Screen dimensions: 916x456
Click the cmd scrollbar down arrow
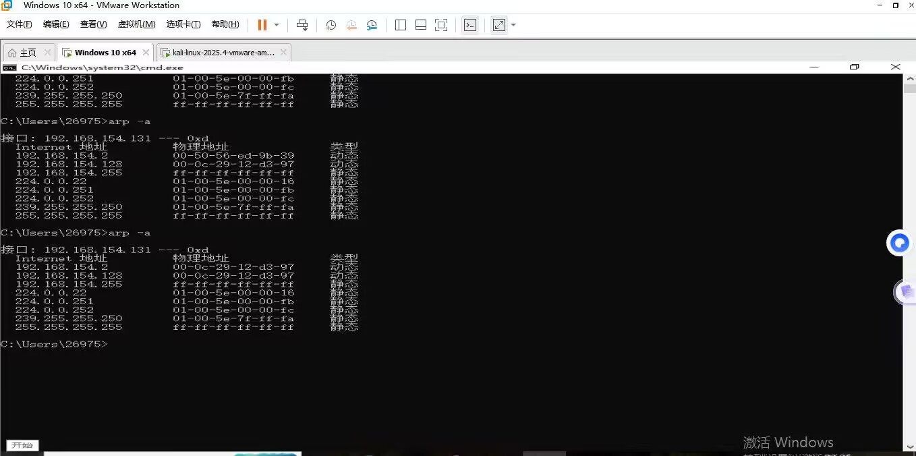pyautogui.click(x=909, y=446)
